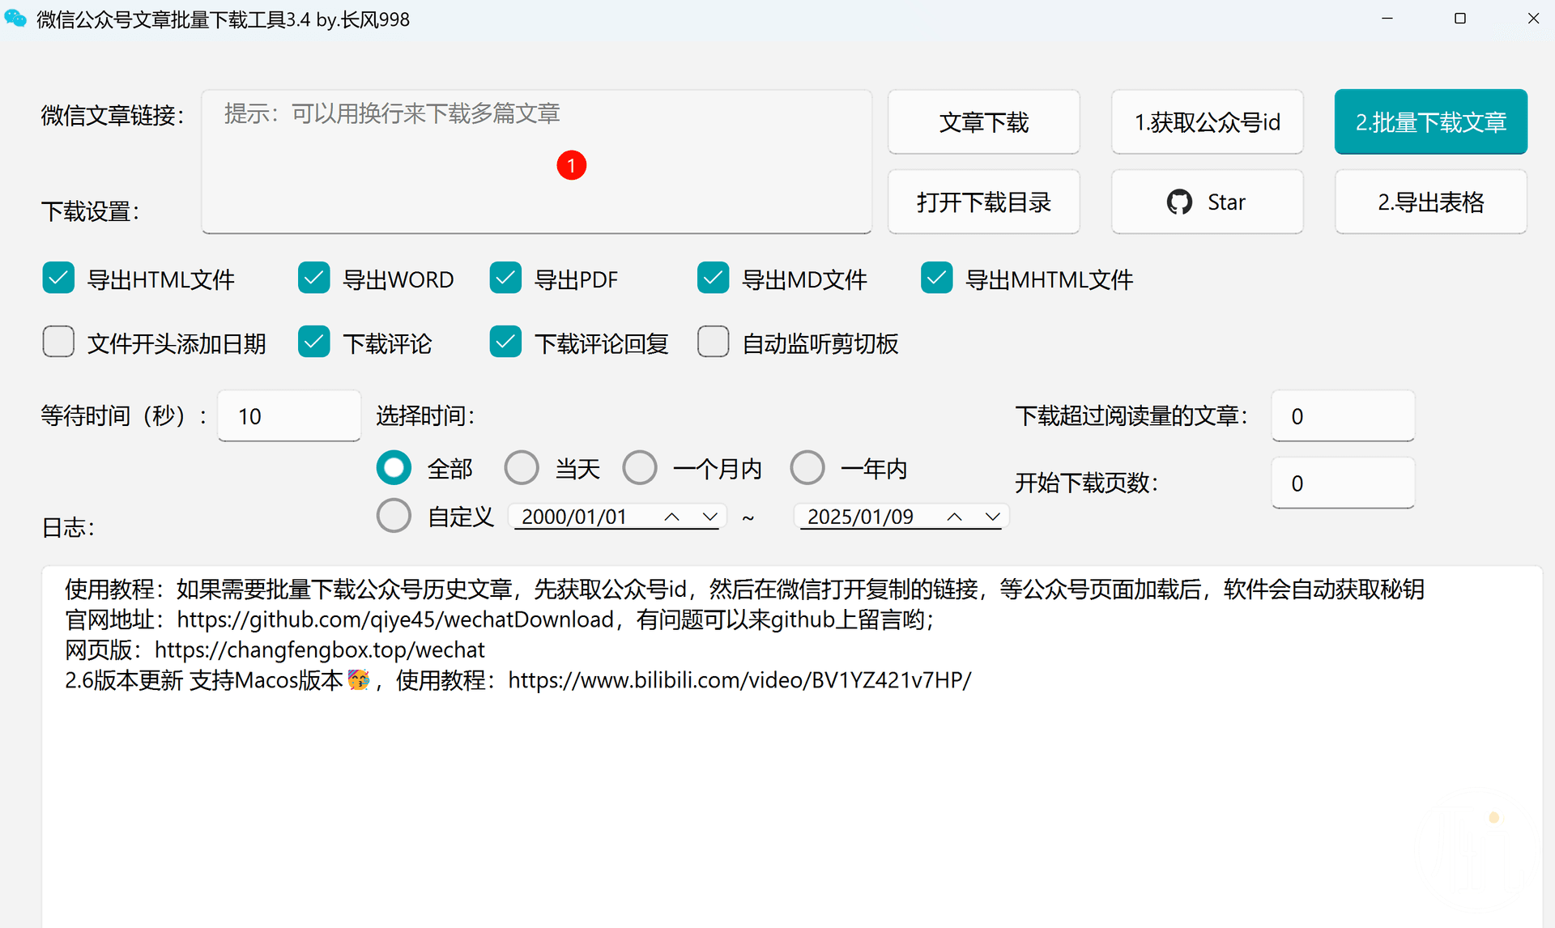Decrease end date 2025/01/09 with down arrow
This screenshot has height=928, width=1555.
[992, 517]
